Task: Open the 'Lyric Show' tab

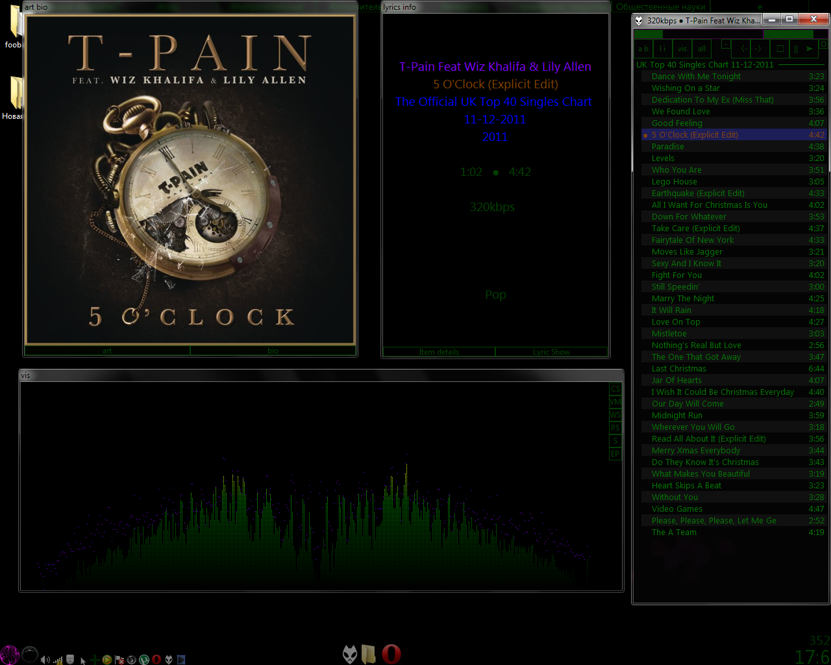Action: coord(551,352)
